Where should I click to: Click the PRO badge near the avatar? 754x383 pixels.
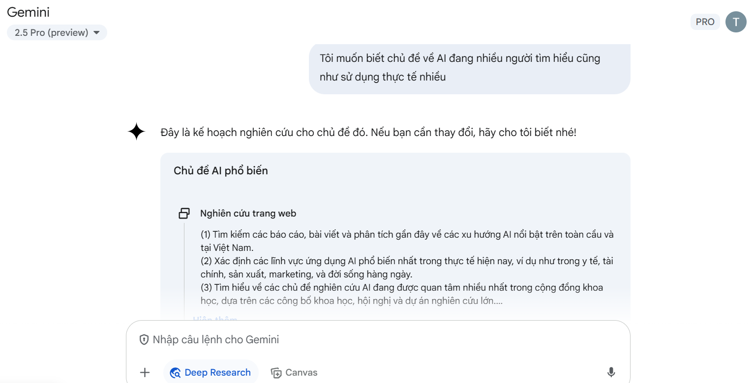(705, 22)
